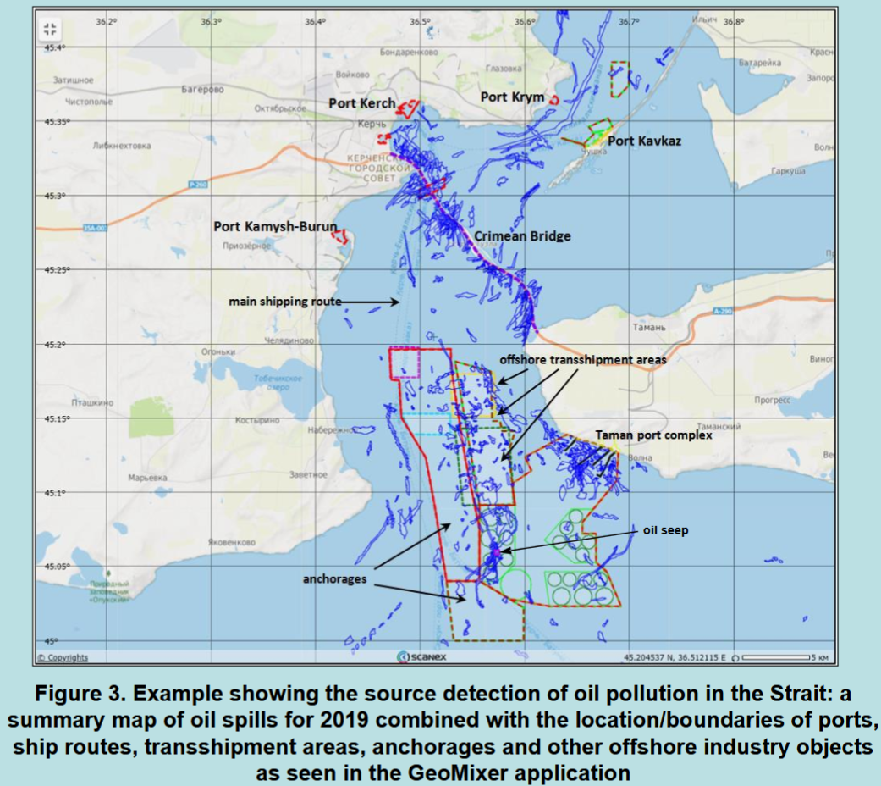Open the Copyrights link

coord(63,657)
